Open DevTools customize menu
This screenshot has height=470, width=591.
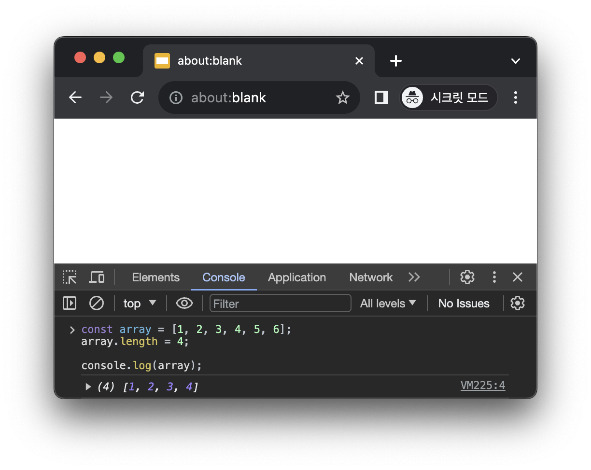[494, 277]
